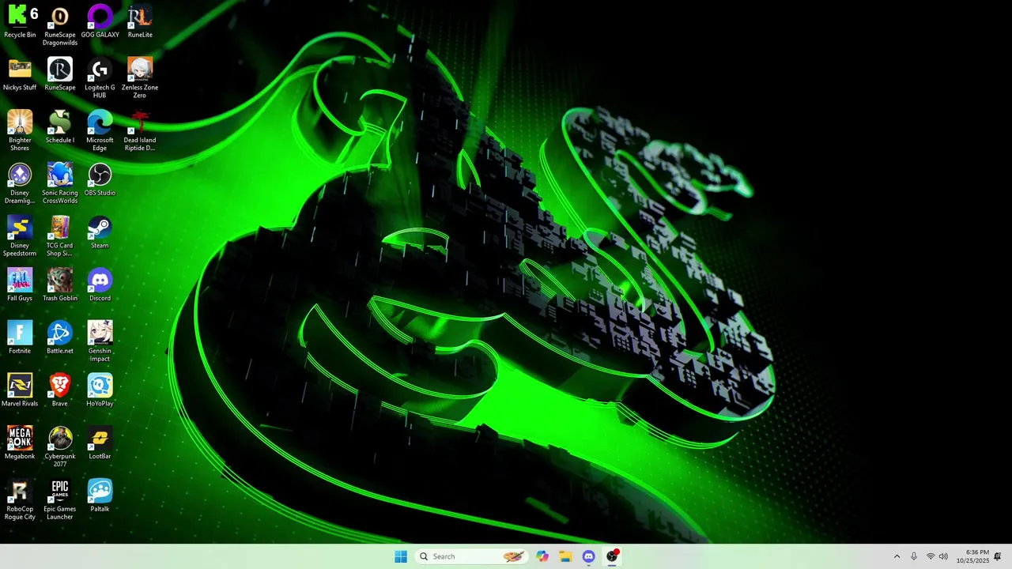Select the LootBar desktop shortcut
Screen dimensions: 1012x569
pos(100,443)
